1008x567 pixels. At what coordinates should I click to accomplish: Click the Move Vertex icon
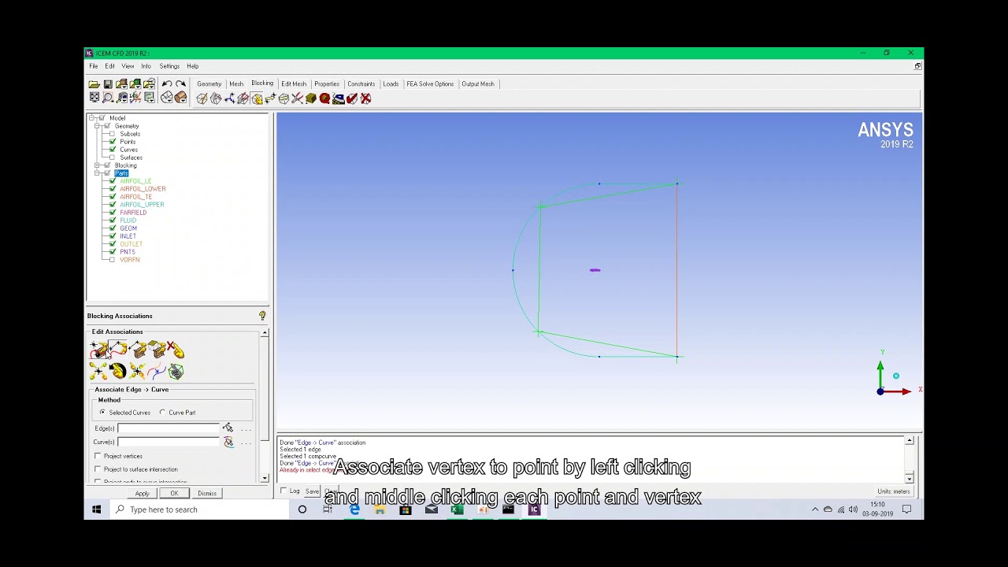pyautogui.click(x=270, y=98)
